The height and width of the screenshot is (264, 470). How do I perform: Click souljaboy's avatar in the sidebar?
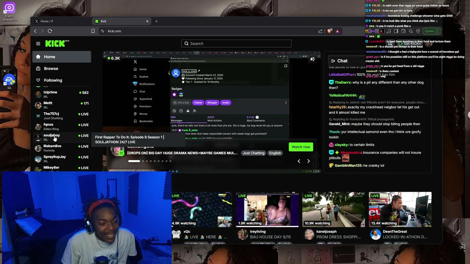38,137
